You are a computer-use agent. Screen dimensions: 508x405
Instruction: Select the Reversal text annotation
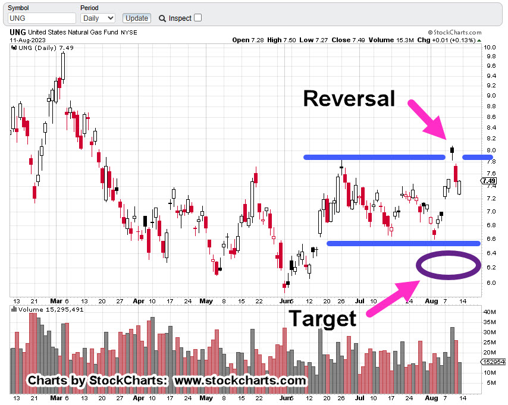pyautogui.click(x=349, y=99)
